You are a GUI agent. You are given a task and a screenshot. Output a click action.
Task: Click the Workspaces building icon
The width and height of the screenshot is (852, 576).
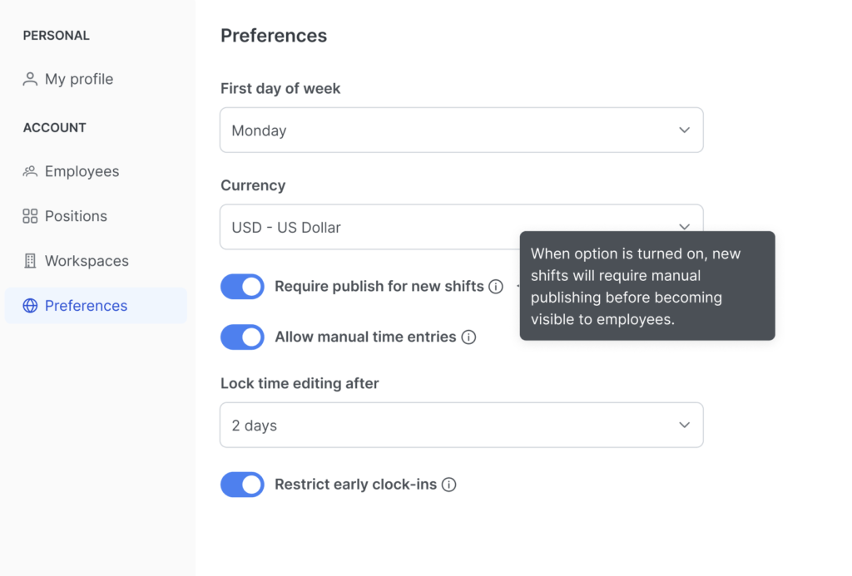29,260
